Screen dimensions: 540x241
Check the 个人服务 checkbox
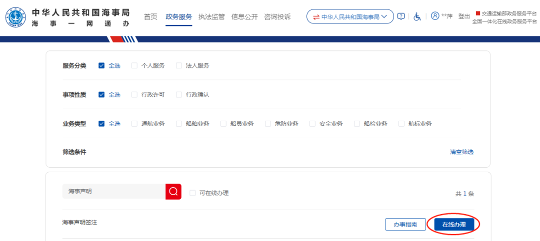[x=134, y=66]
